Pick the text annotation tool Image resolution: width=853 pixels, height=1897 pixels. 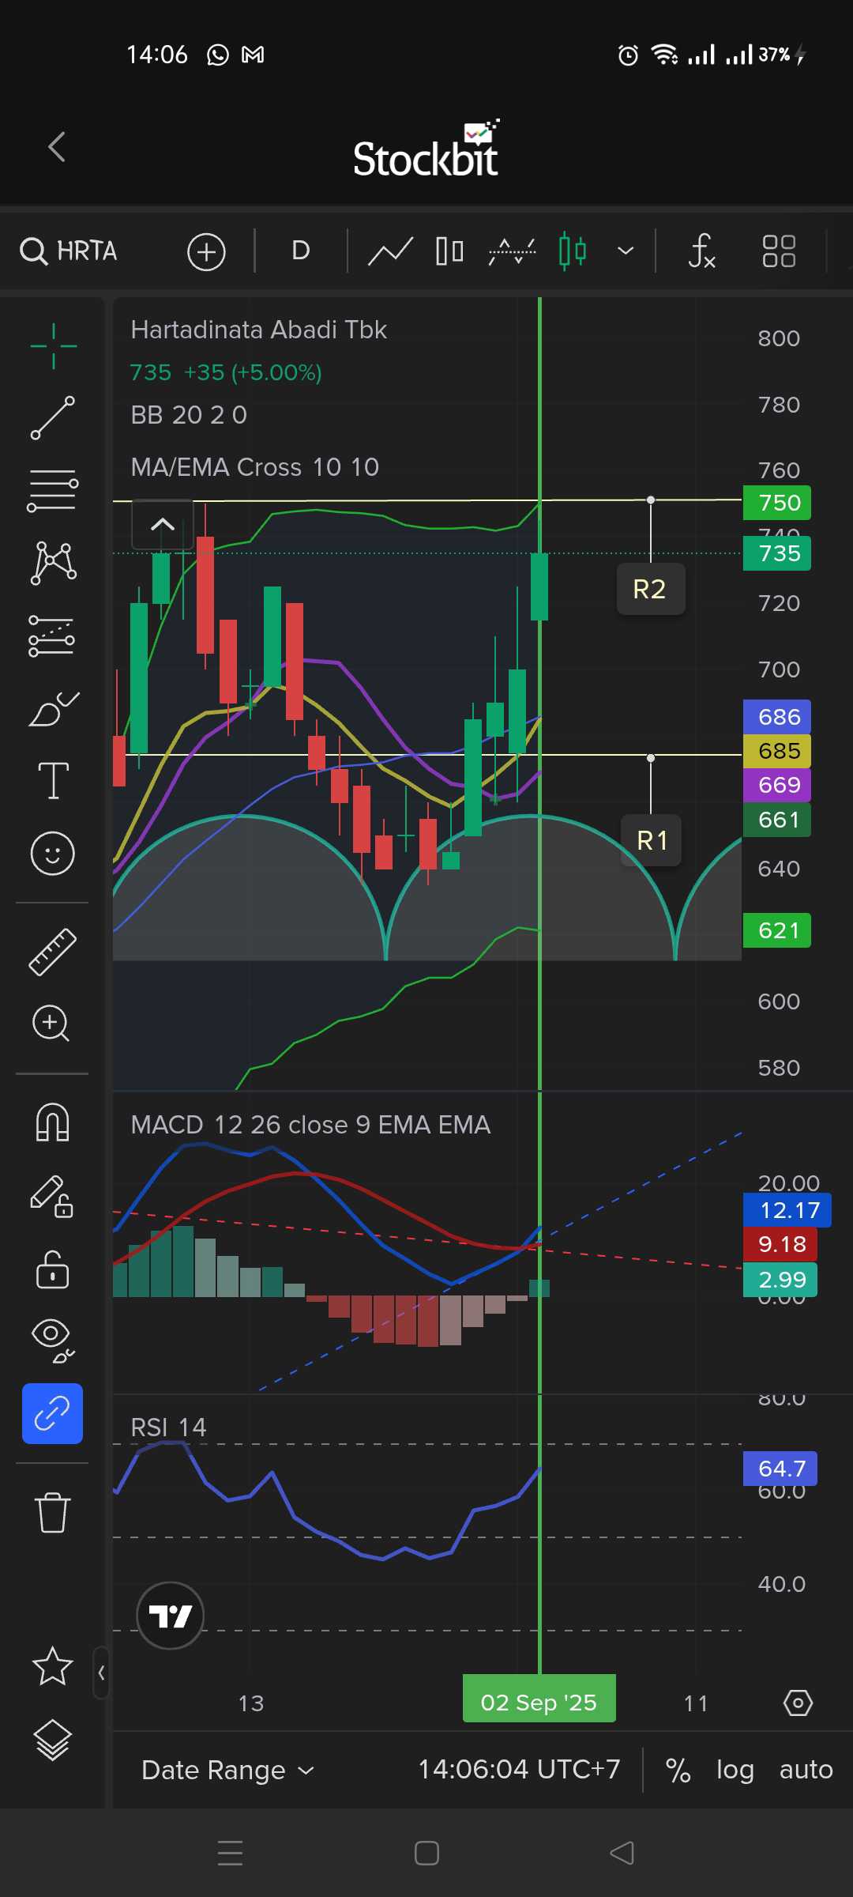[x=53, y=781]
